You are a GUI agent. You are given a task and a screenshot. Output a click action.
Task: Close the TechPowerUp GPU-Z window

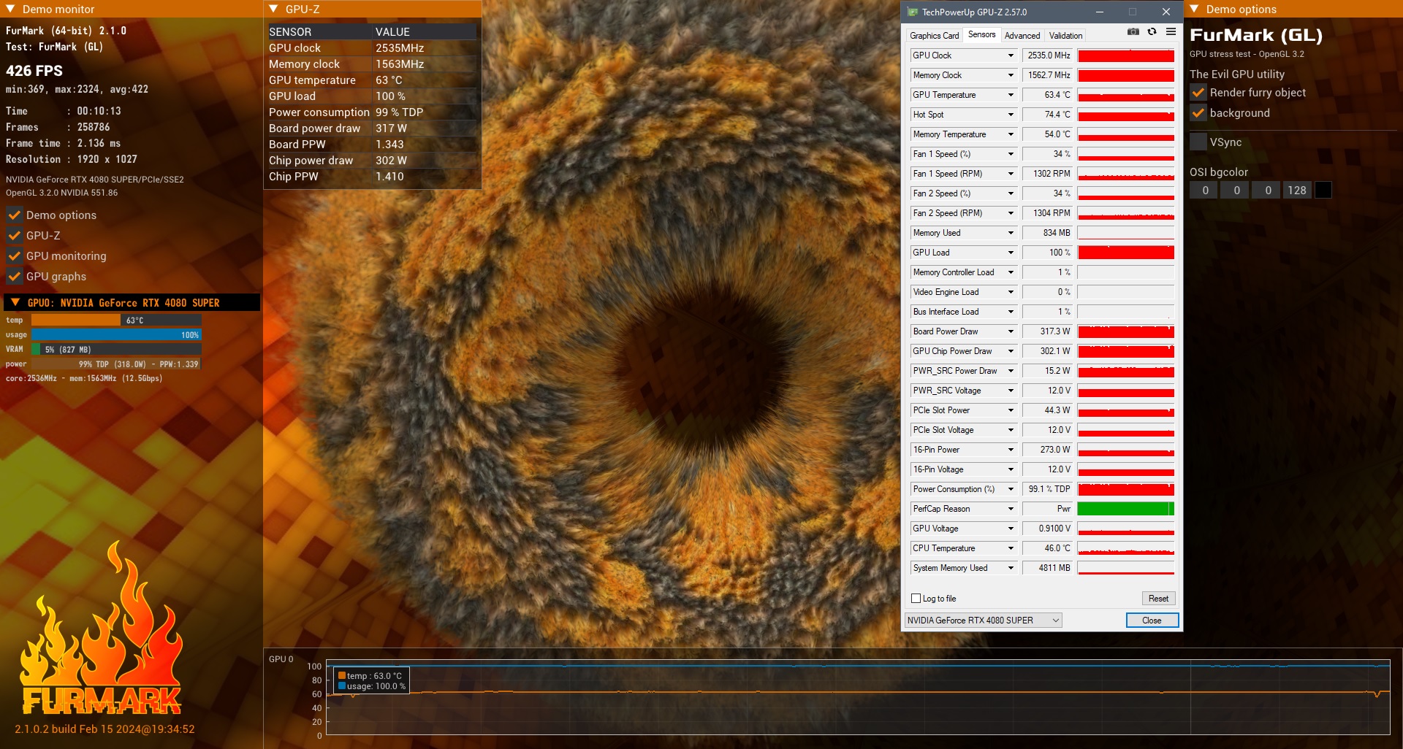tap(1166, 12)
